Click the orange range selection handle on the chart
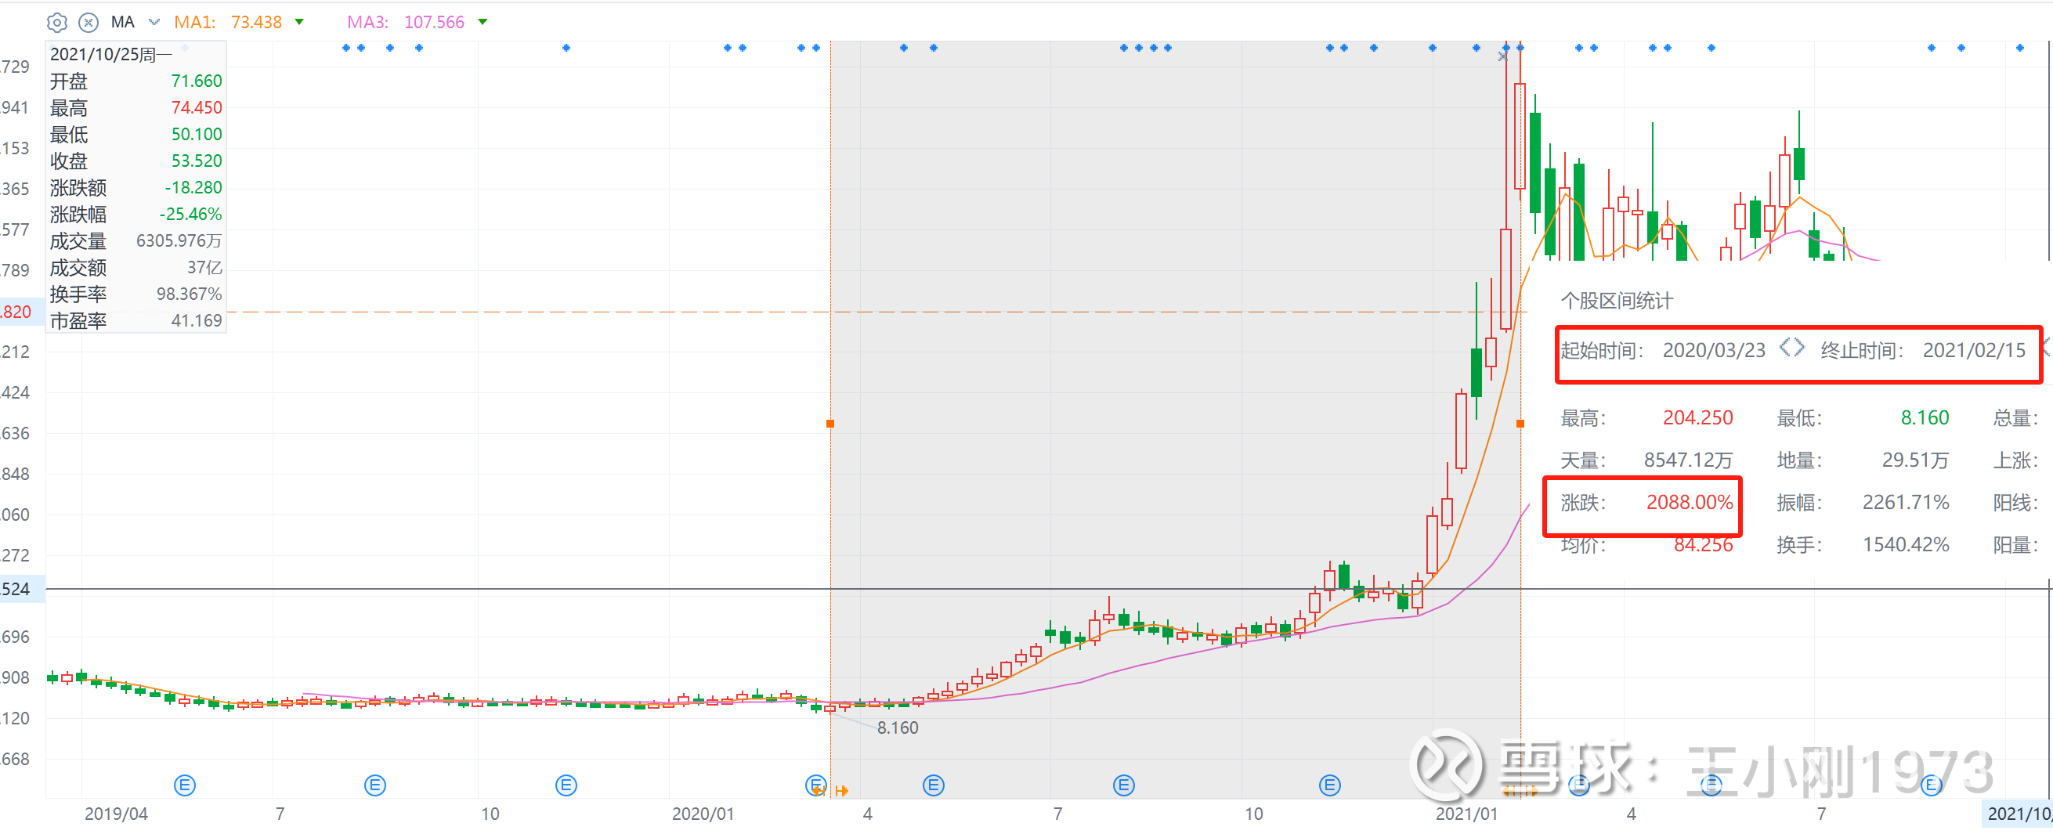This screenshot has height=834, width=2053. click(830, 424)
